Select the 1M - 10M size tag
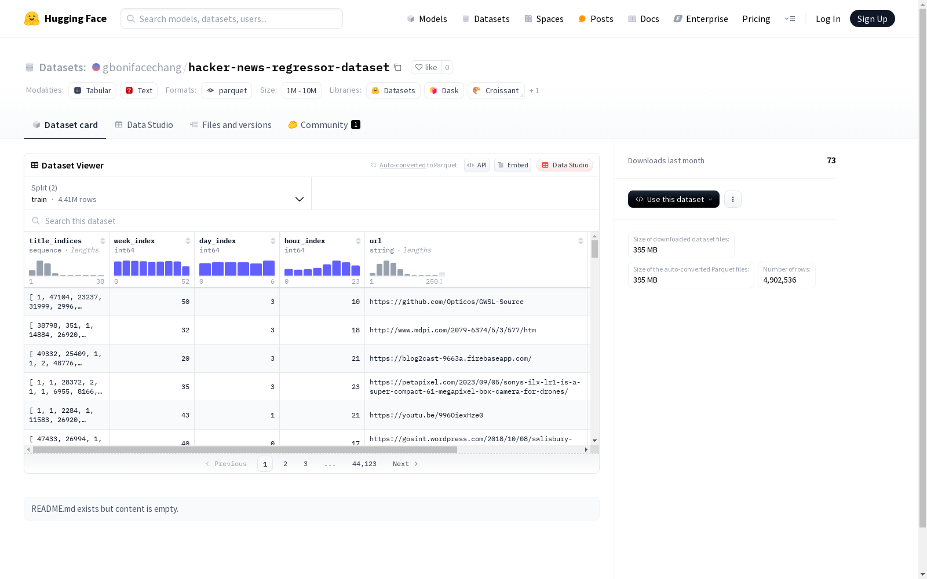Image resolution: width=927 pixels, height=579 pixels. (301, 90)
